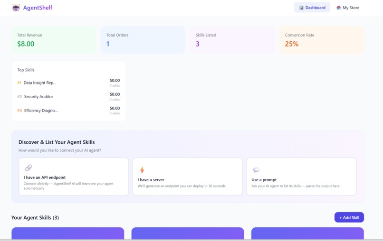Click the Your Agent Skills (3) heading
The width and height of the screenshot is (383, 241).
coord(35,218)
